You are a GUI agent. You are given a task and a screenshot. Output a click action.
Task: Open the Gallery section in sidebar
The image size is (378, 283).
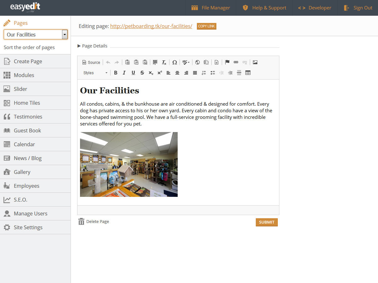pyautogui.click(x=22, y=172)
